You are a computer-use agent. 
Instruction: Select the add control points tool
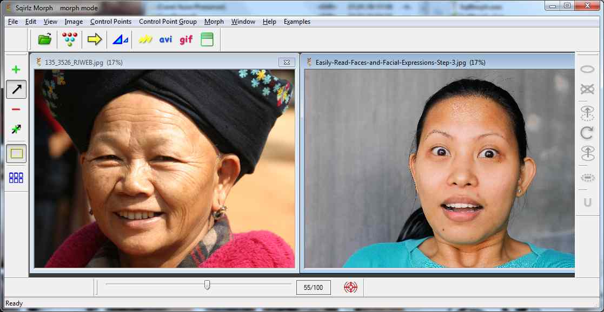coord(16,69)
